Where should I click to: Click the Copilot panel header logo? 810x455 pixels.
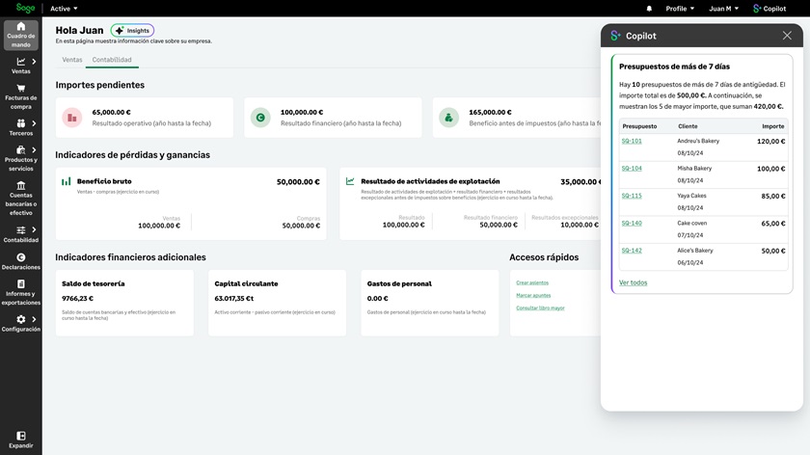click(615, 36)
